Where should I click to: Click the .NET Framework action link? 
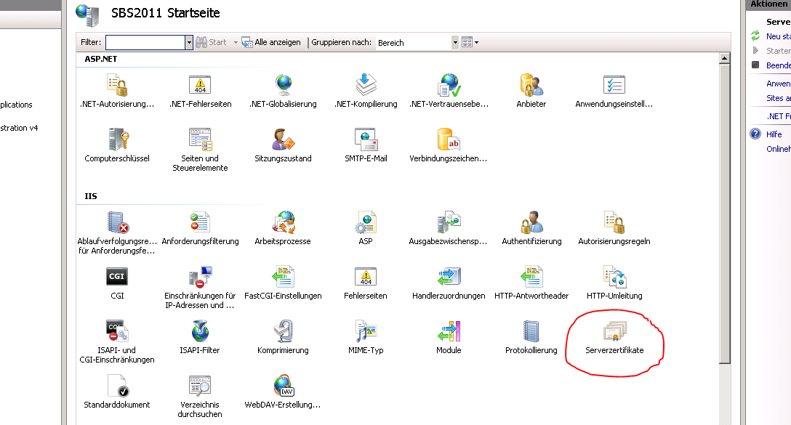tap(779, 116)
